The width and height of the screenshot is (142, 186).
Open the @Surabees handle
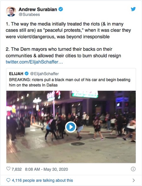[x=29, y=15]
